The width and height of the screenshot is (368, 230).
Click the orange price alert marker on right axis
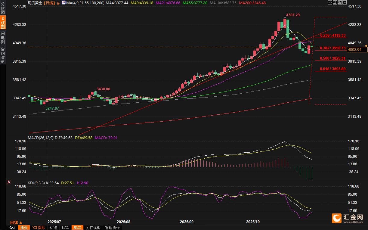tap(366, 46)
